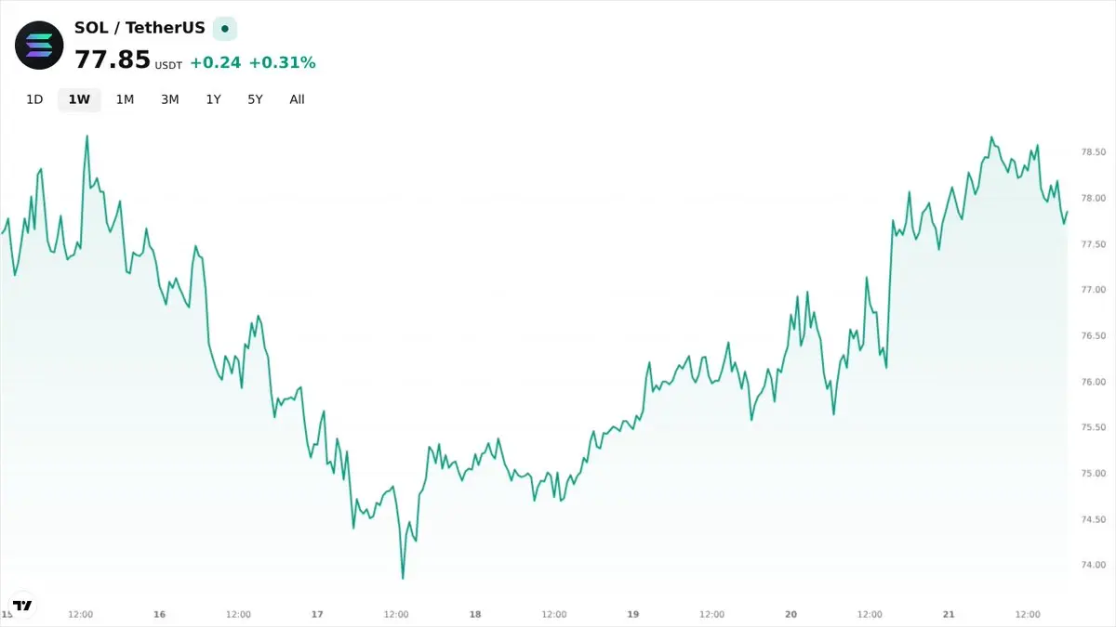Click the green market status dot icon
The width and height of the screenshot is (1116, 627).
(224, 29)
